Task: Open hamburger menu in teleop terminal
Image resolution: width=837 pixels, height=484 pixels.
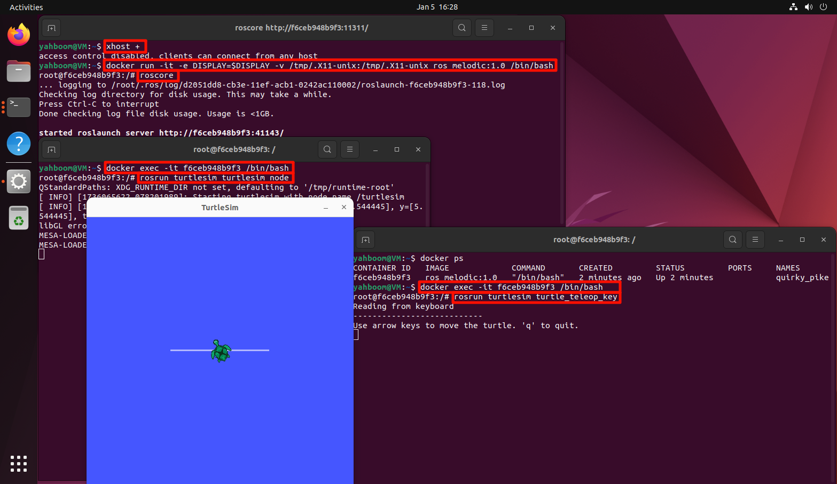Action: (755, 240)
